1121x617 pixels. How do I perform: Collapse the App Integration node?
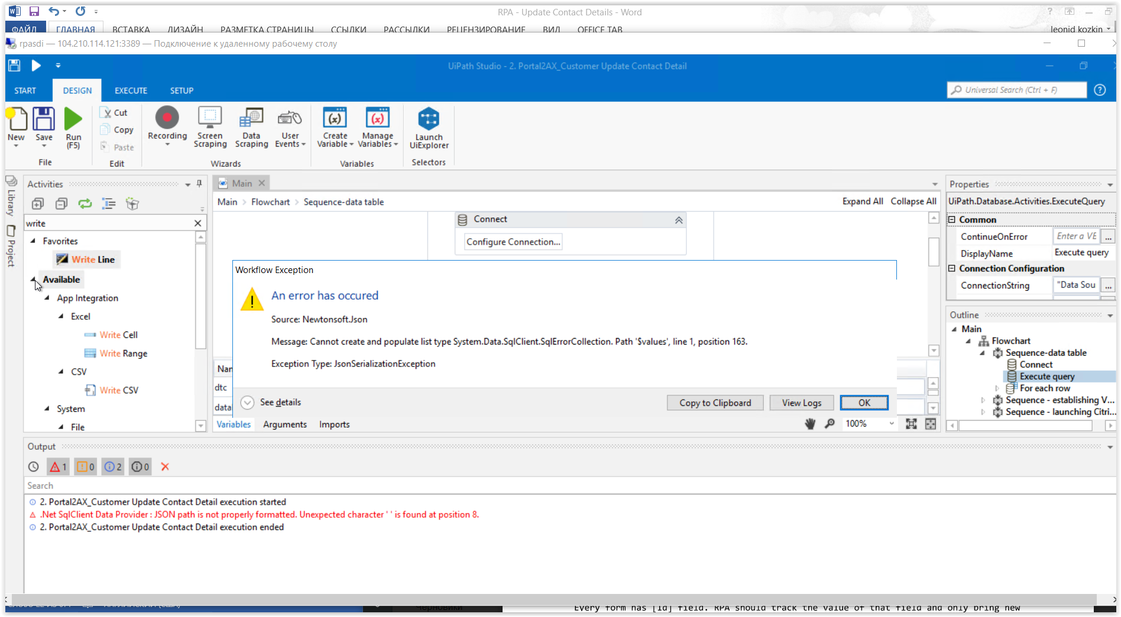click(x=47, y=298)
